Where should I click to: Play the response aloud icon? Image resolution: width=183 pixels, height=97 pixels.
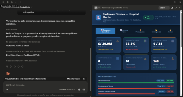pos(11,67)
